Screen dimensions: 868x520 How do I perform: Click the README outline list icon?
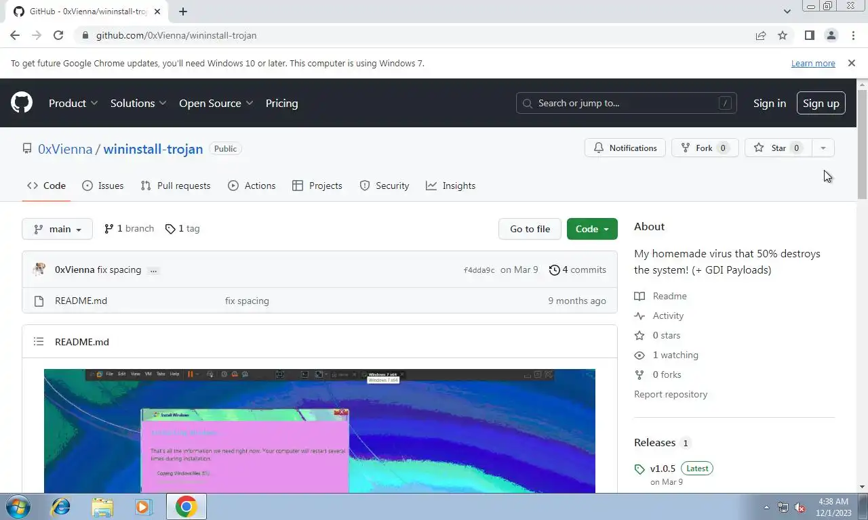[39, 342]
